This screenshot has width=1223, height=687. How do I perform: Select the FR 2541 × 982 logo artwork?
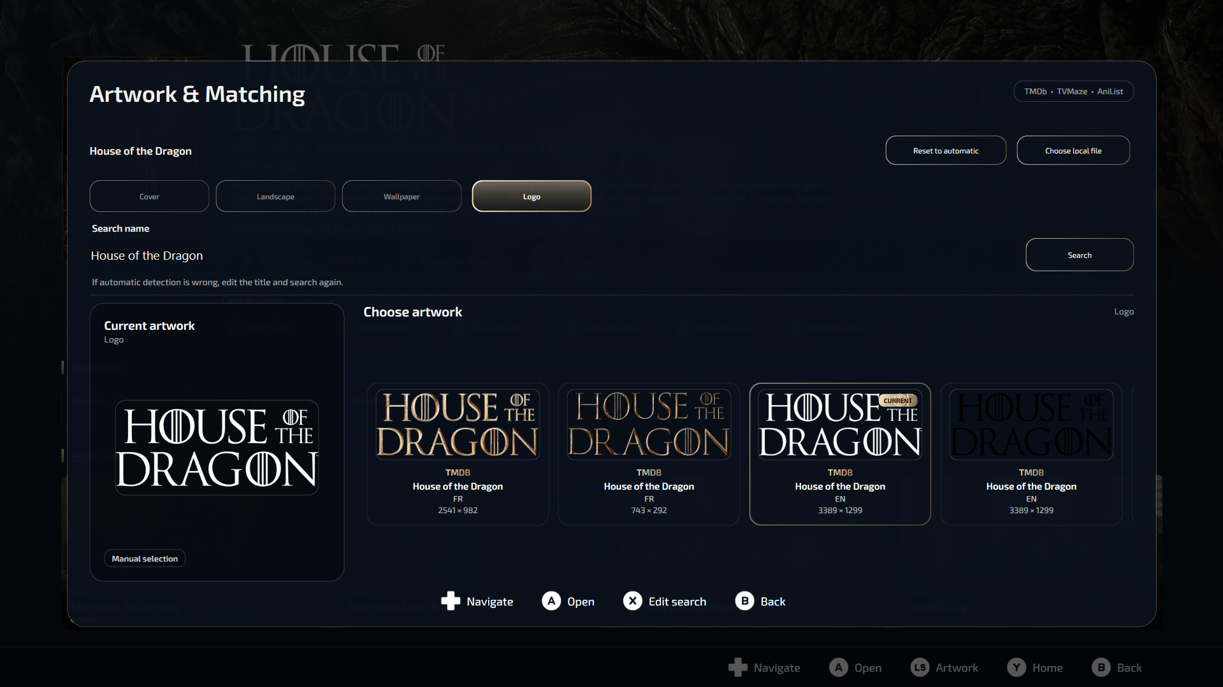click(458, 454)
